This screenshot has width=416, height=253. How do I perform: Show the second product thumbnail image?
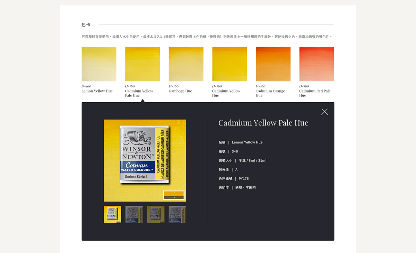pyautogui.click(x=134, y=215)
